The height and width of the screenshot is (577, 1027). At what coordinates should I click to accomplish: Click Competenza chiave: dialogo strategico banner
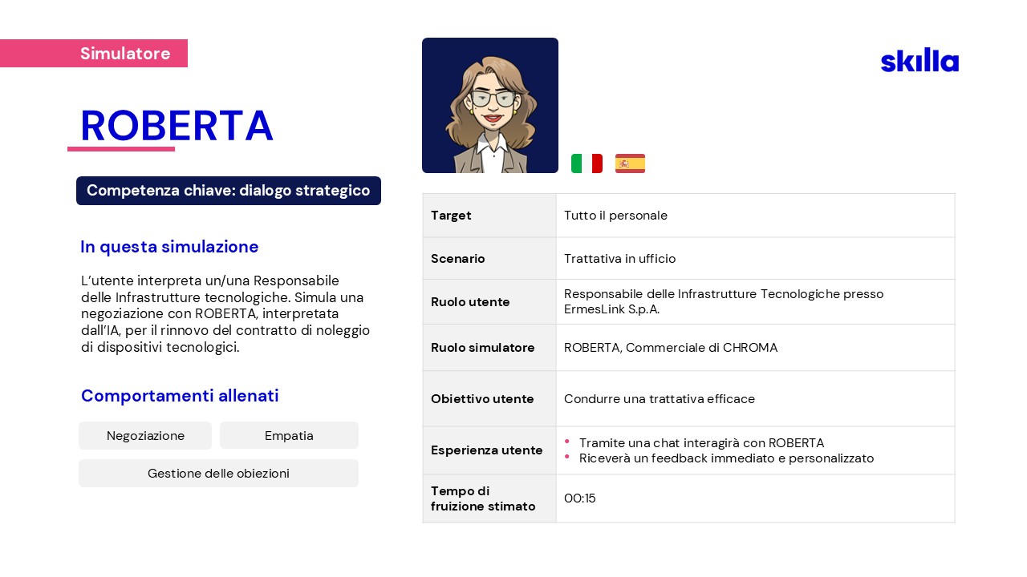coord(229,191)
